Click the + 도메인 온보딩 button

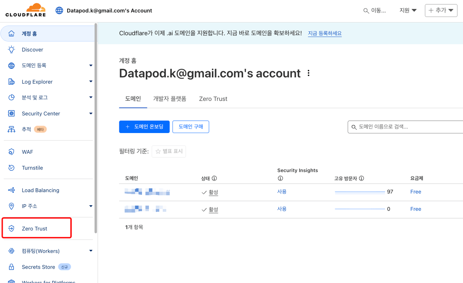tap(144, 127)
